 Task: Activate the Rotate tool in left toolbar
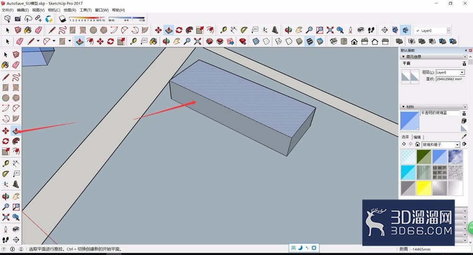pos(5,141)
